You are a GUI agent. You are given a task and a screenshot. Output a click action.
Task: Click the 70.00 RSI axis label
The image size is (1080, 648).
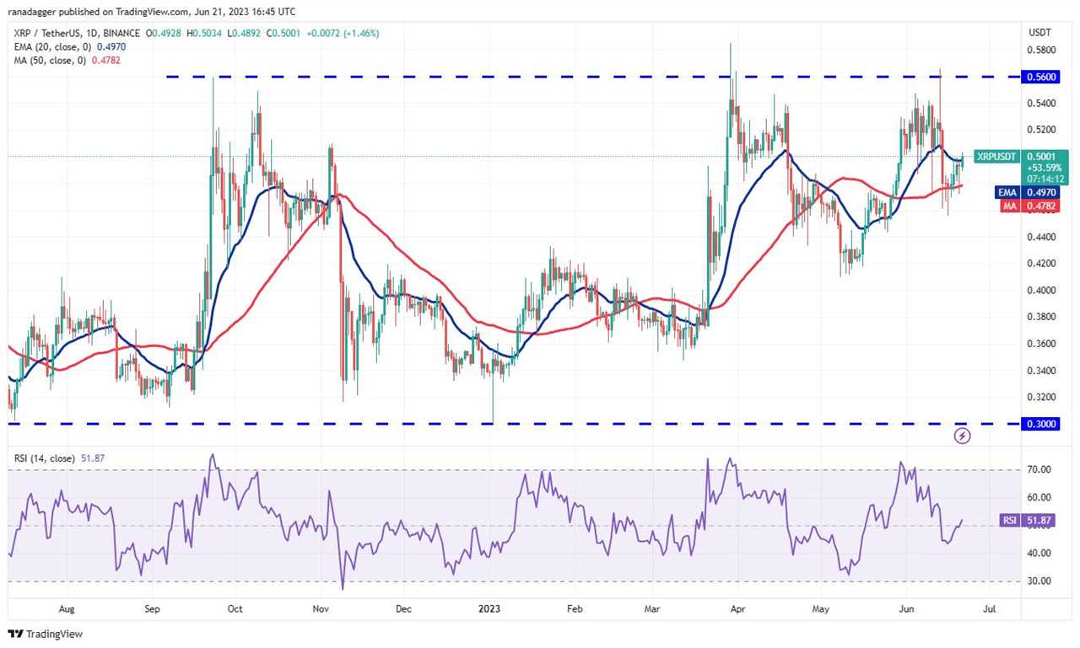(x=1039, y=469)
